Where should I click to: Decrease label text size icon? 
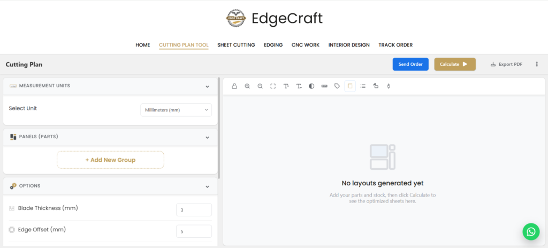click(299, 86)
